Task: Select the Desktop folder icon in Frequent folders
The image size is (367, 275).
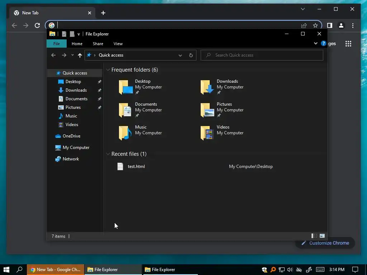Action: click(126, 87)
